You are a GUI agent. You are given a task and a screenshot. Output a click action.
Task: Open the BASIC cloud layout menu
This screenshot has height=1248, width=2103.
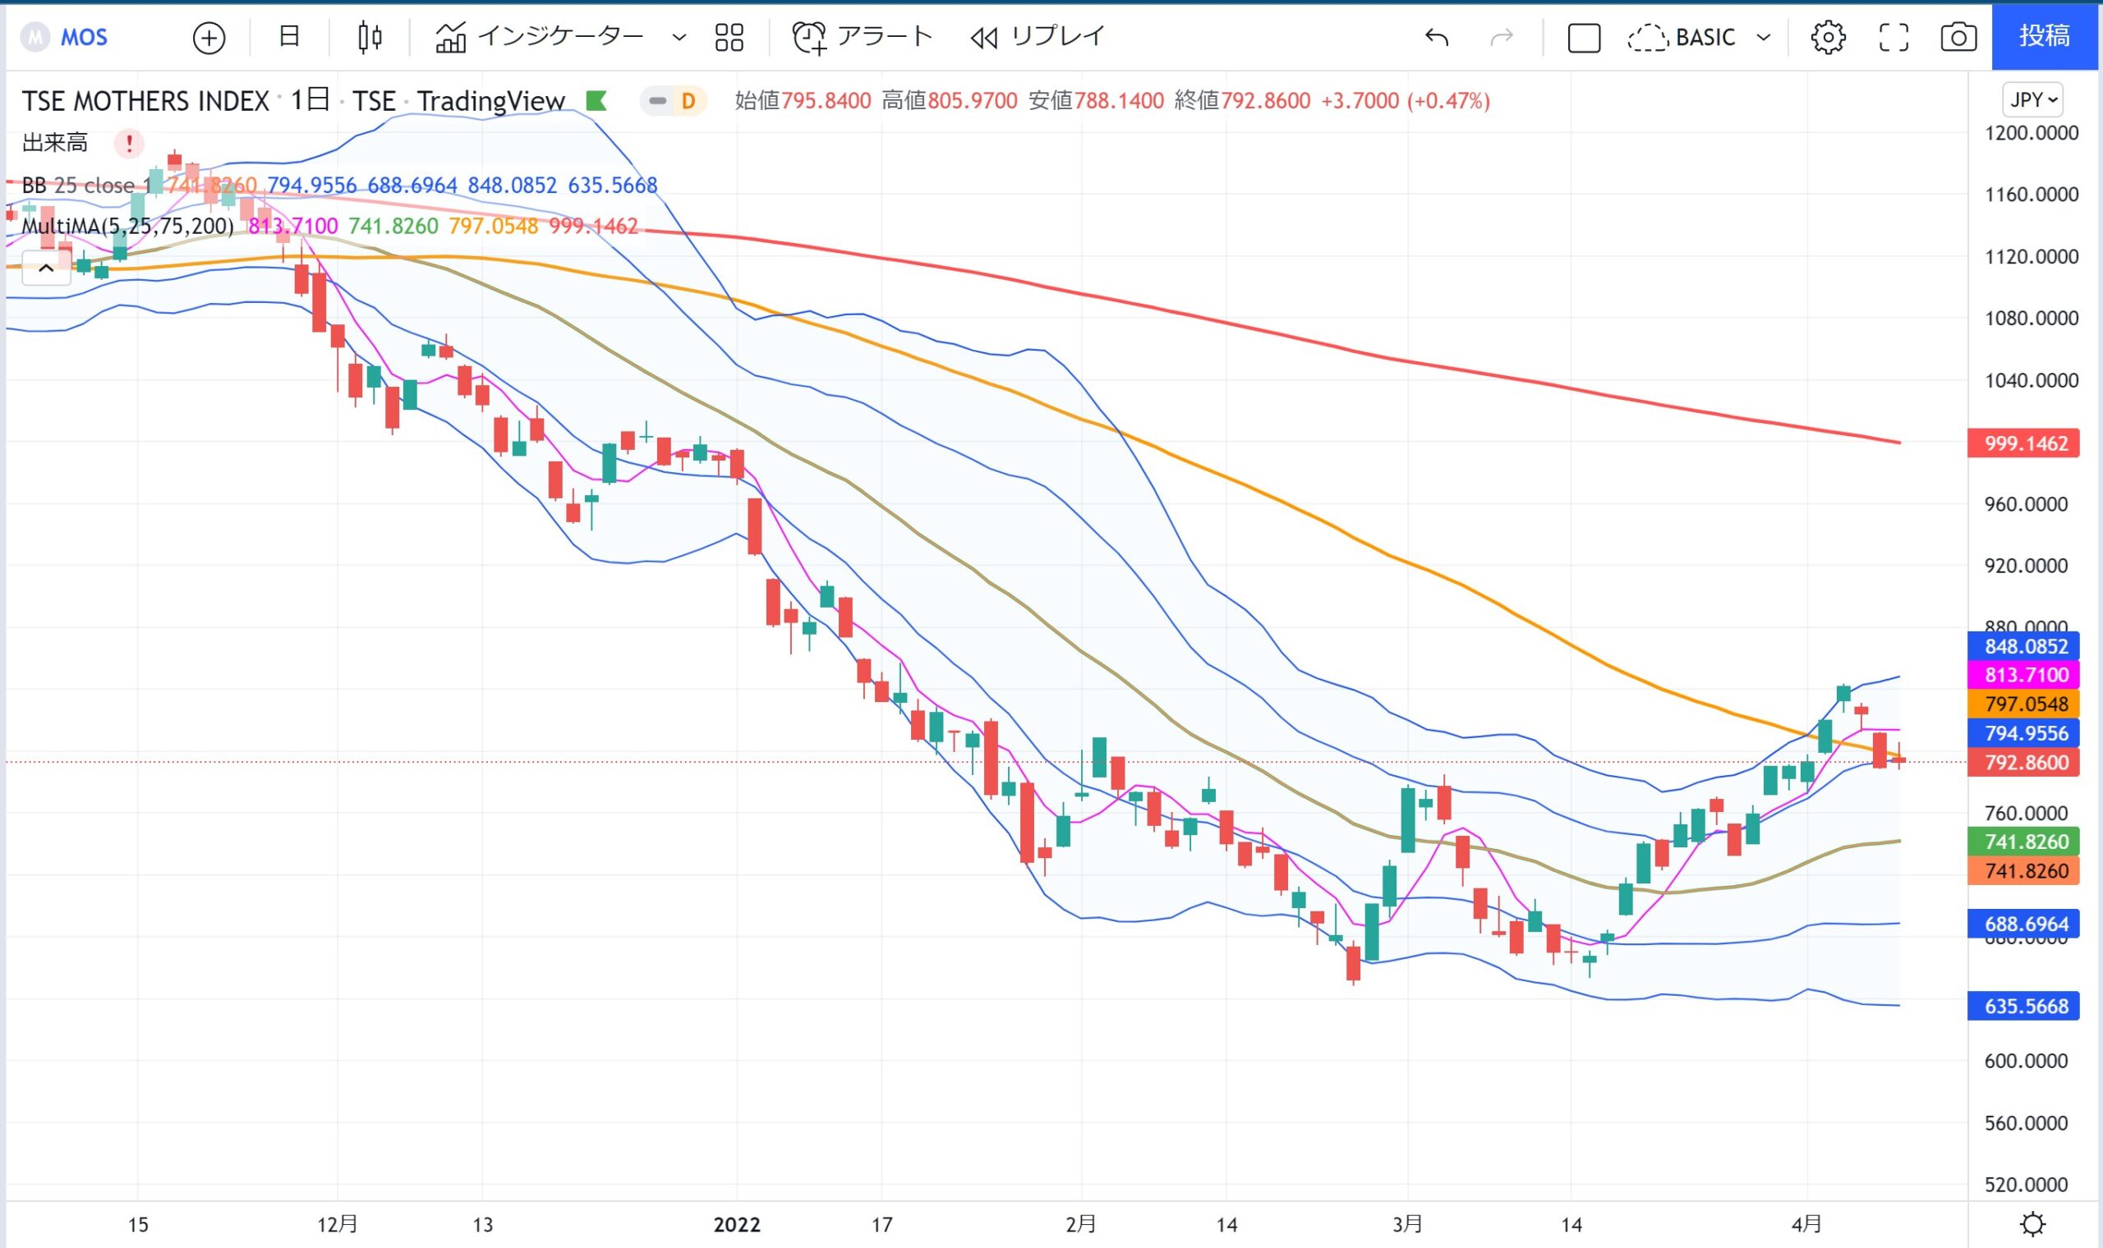point(1682,37)
